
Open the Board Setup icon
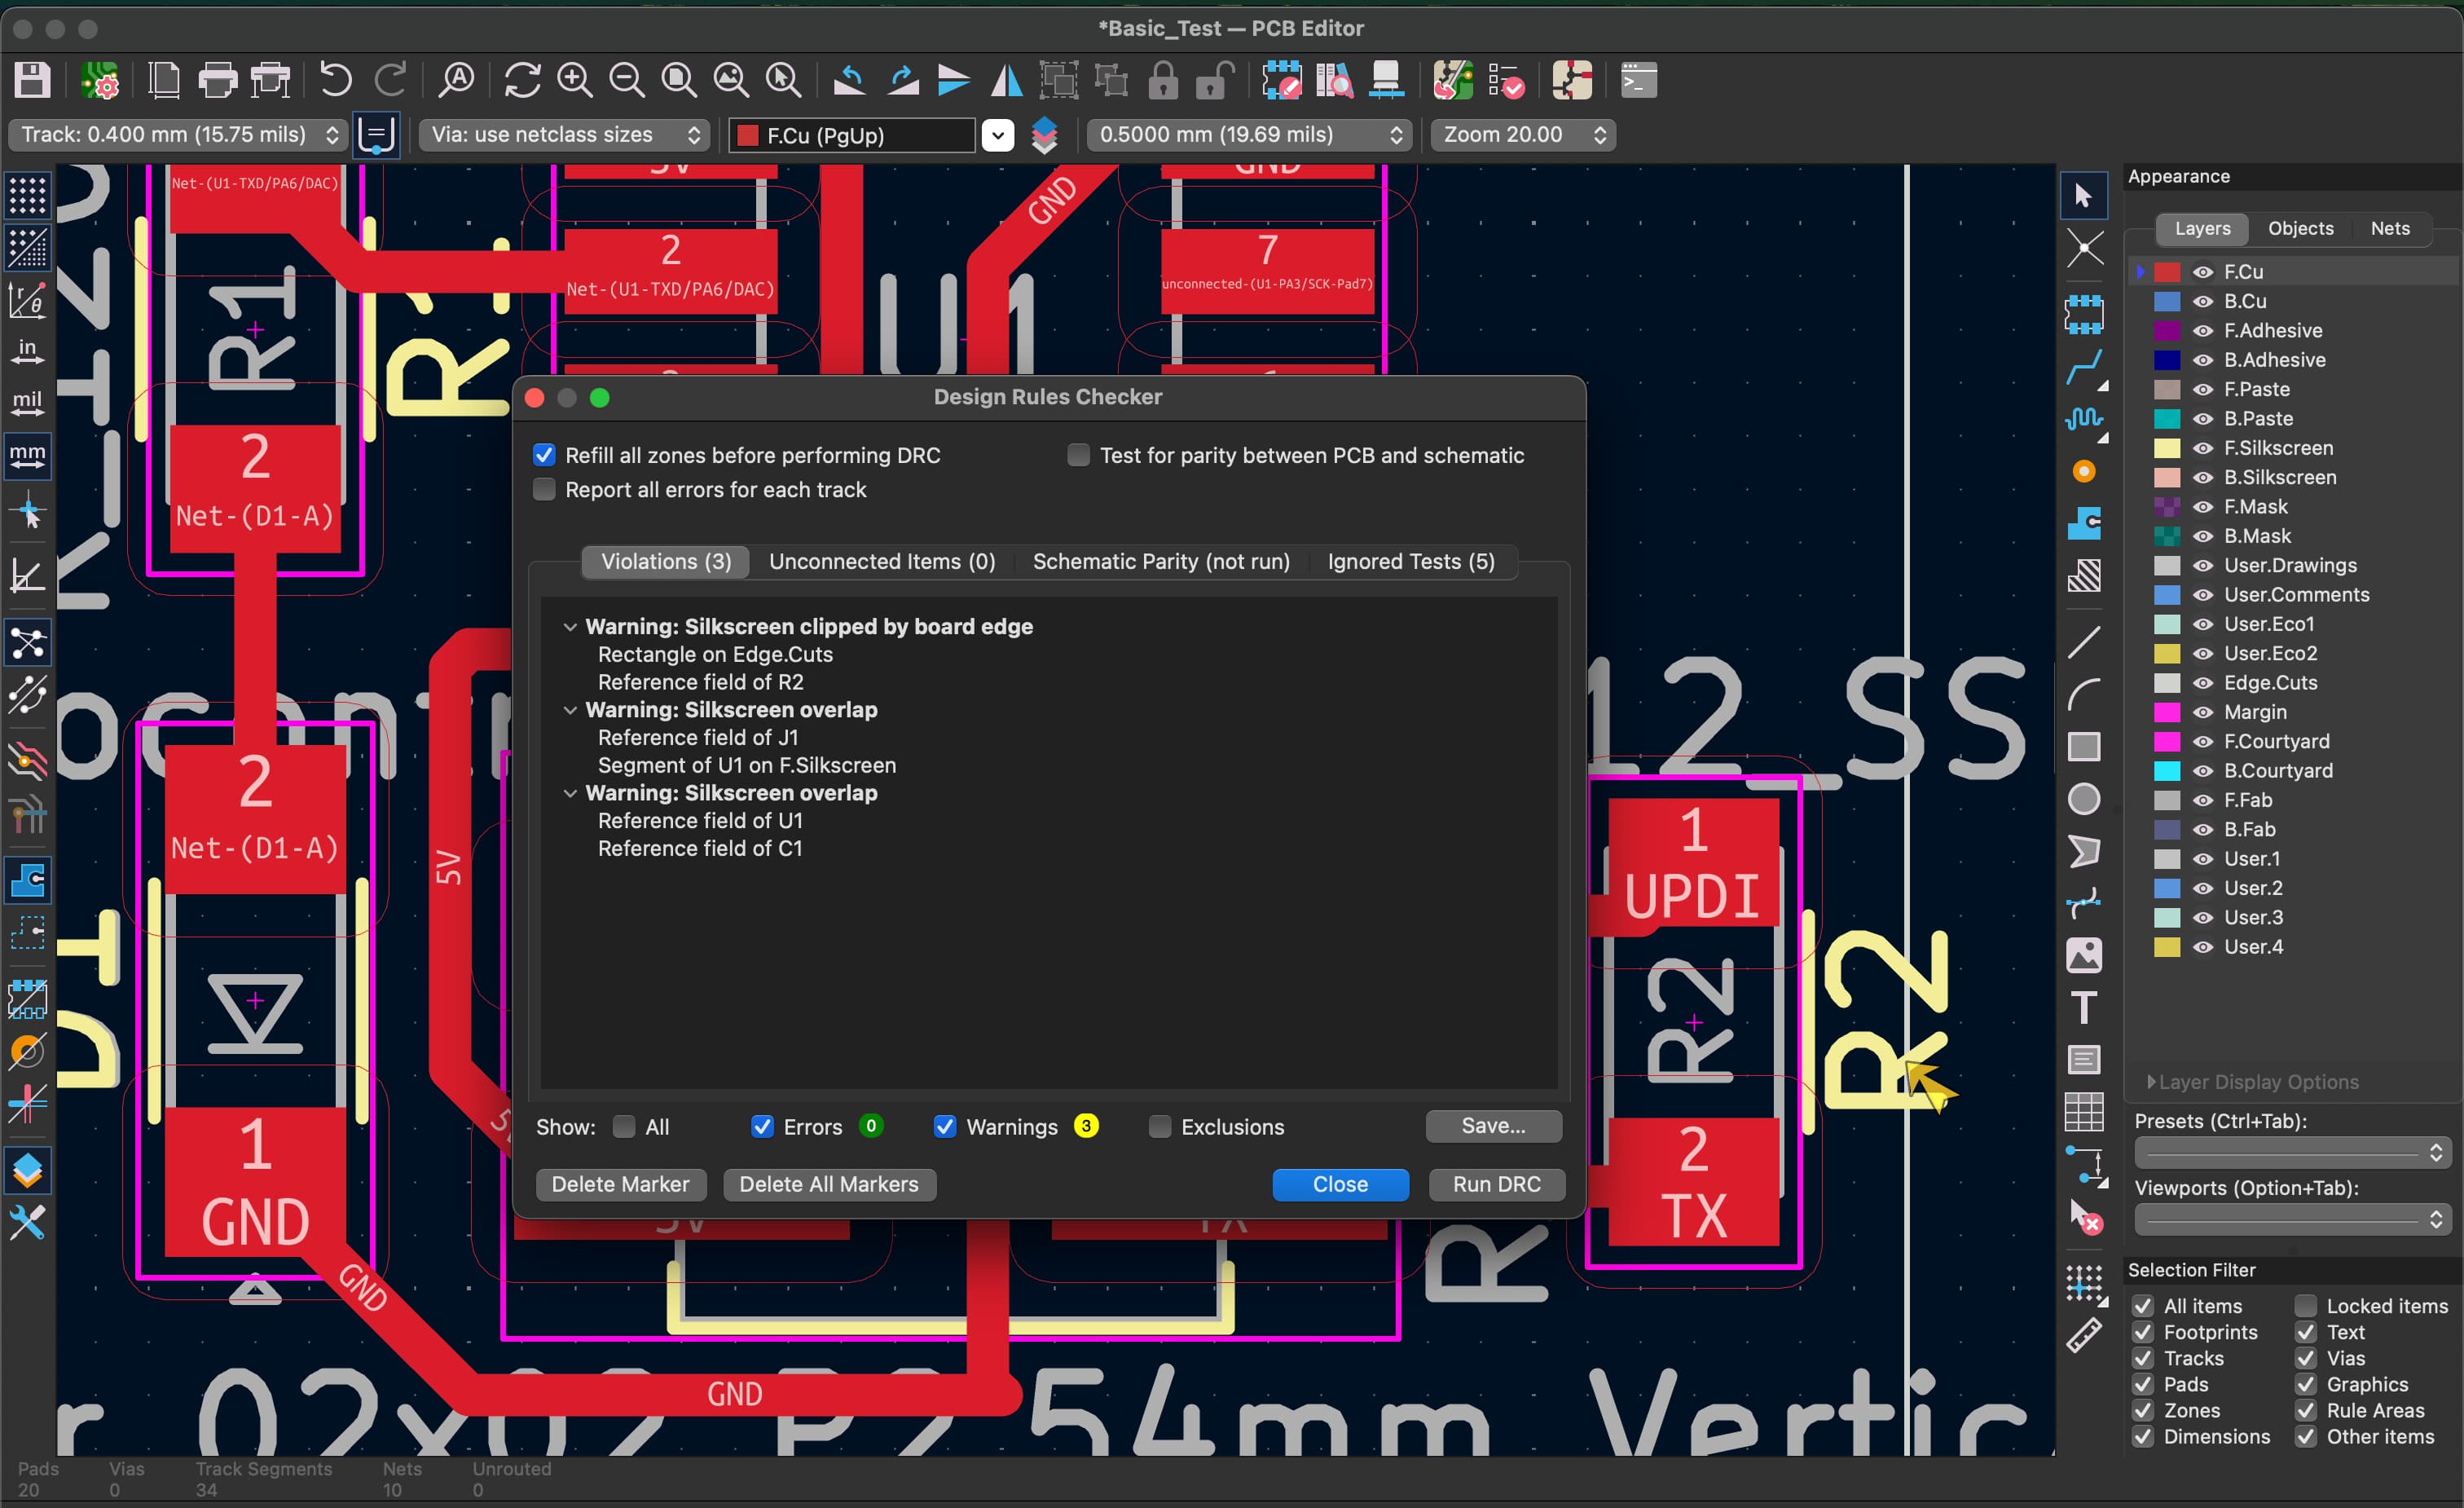click(x=100, y=80)
